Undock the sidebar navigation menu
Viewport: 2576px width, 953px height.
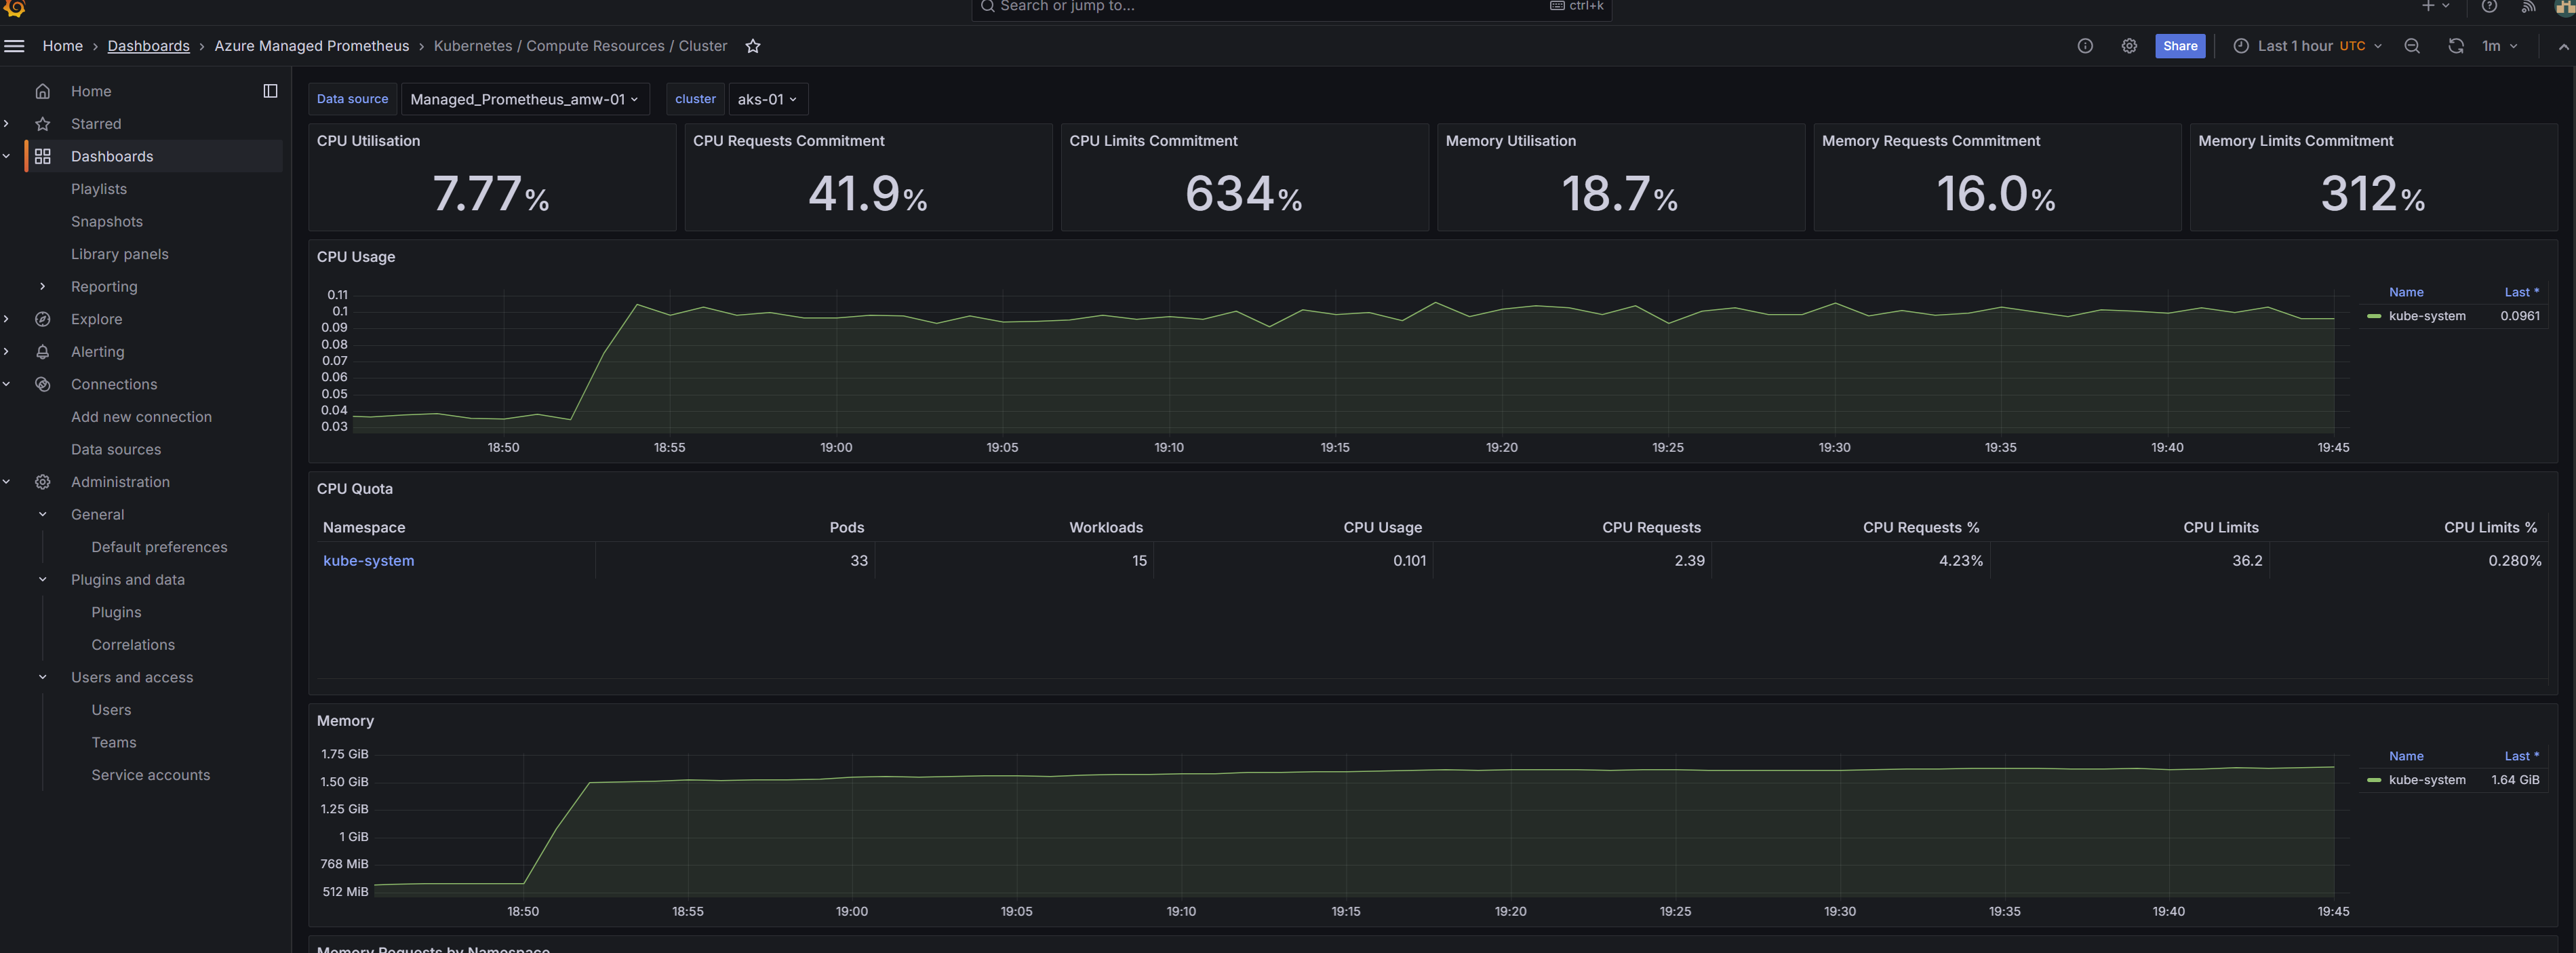270,91
